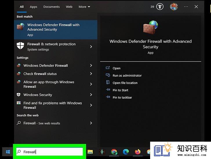
Task: Open the dark app icon beside File Explorer
Action: click(102, 152)
